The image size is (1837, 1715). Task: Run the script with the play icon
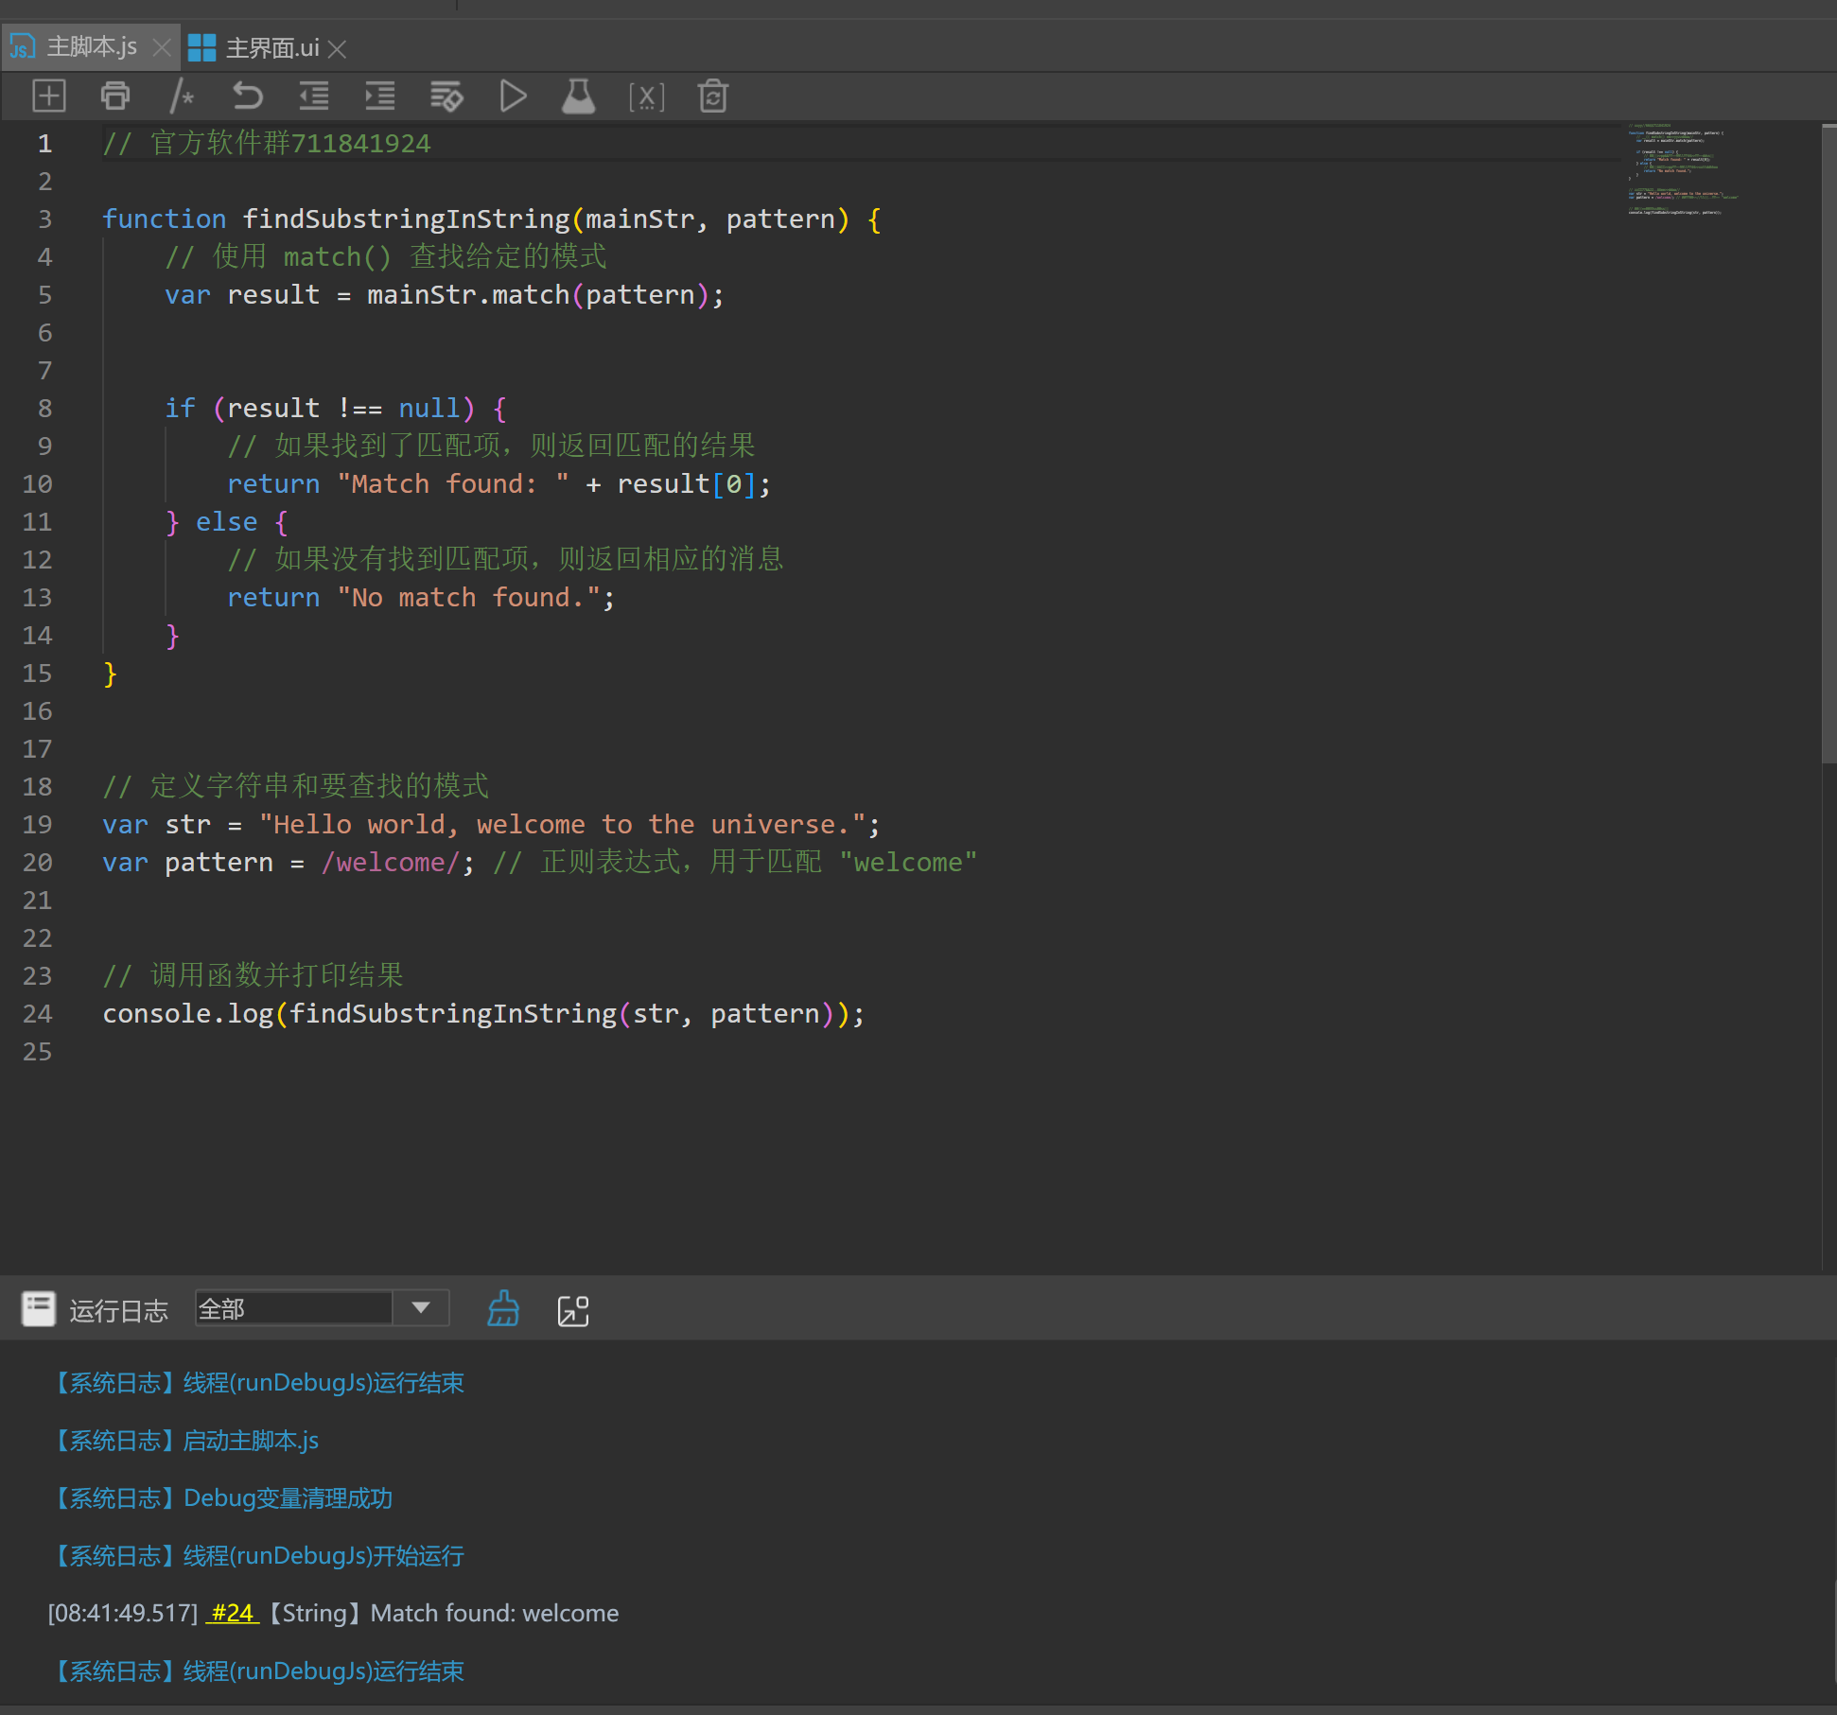pyautogui.click(x=513, y=96)
